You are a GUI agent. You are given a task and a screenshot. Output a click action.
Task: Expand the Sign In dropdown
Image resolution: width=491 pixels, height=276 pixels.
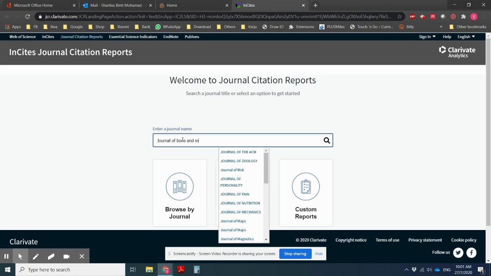427,37
